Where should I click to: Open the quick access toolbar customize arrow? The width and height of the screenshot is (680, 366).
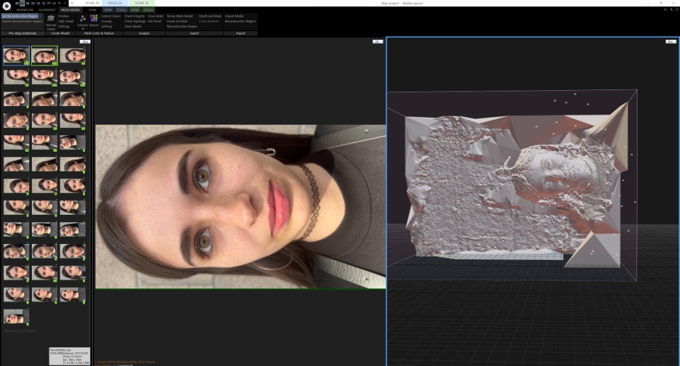tap(72, 3)
